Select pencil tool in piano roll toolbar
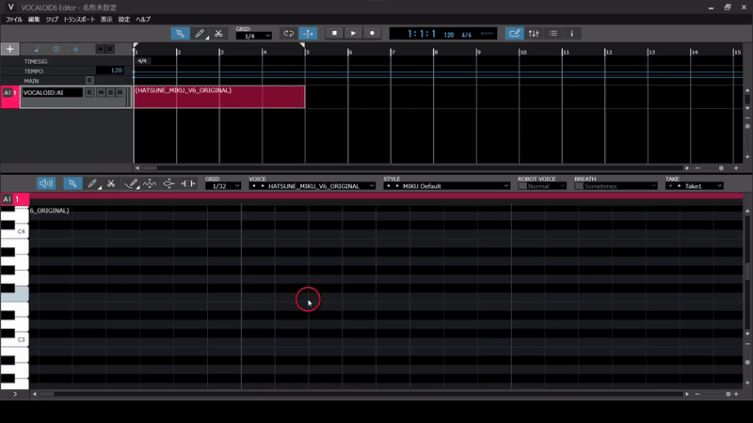 92,183
